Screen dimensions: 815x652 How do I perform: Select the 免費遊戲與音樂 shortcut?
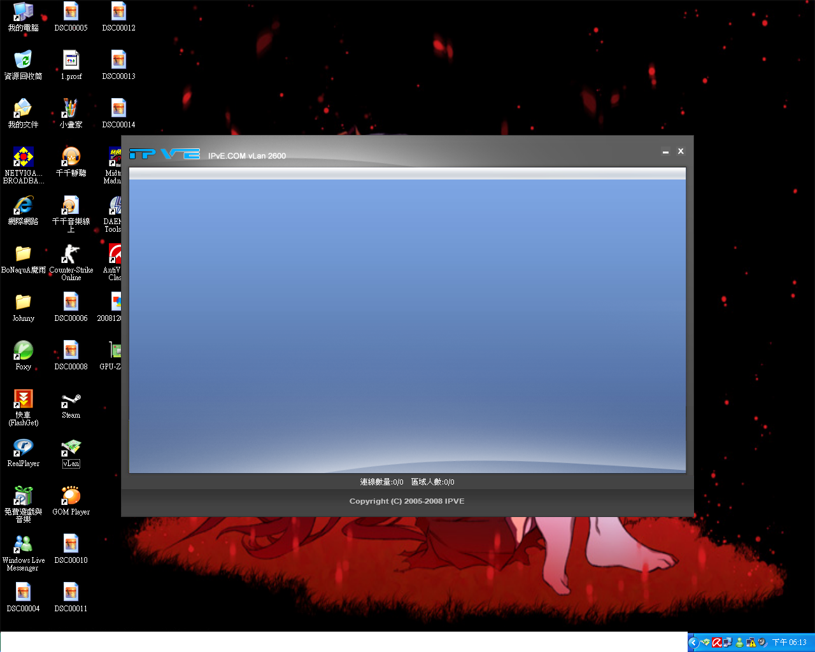(23, 504)
